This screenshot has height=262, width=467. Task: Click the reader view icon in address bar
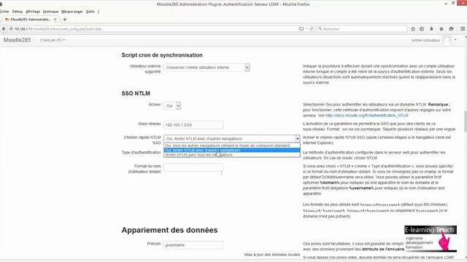(x=301, y=29)
